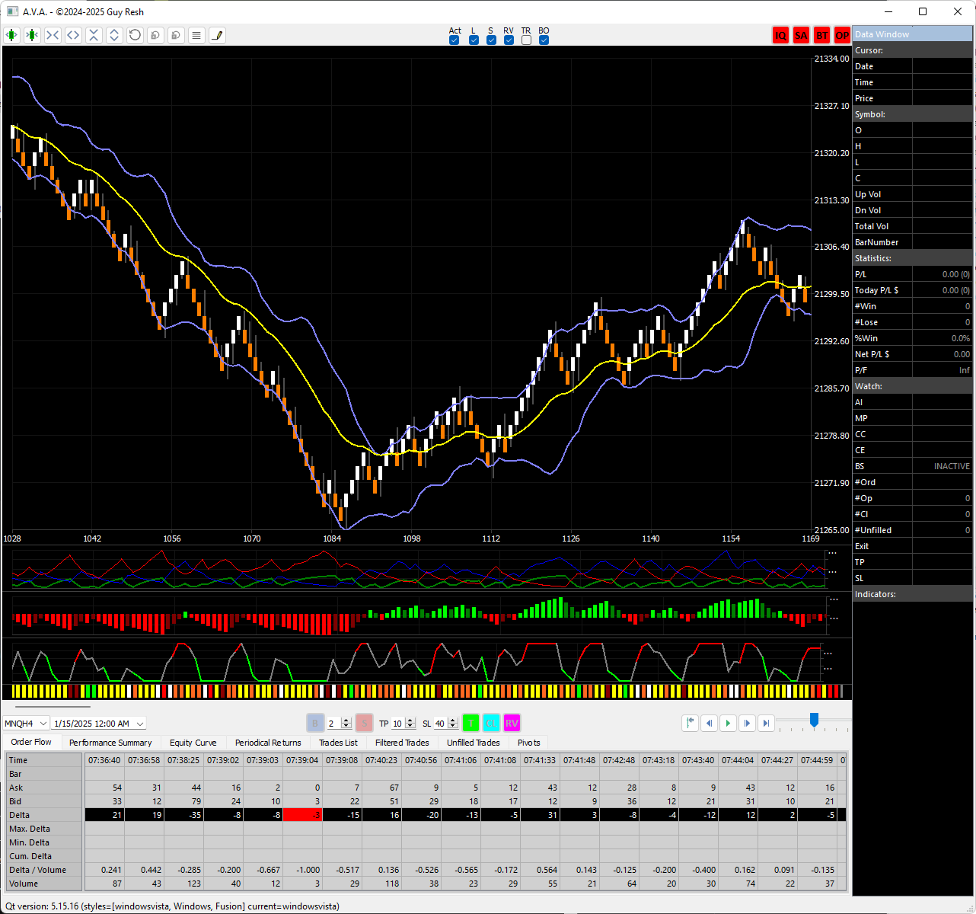Increase the TP value spinner

point(410,721)
